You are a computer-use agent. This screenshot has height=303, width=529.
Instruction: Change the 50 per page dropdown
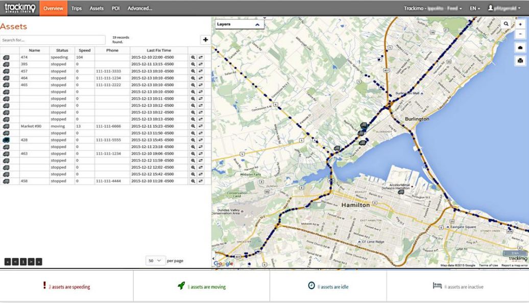155,261
